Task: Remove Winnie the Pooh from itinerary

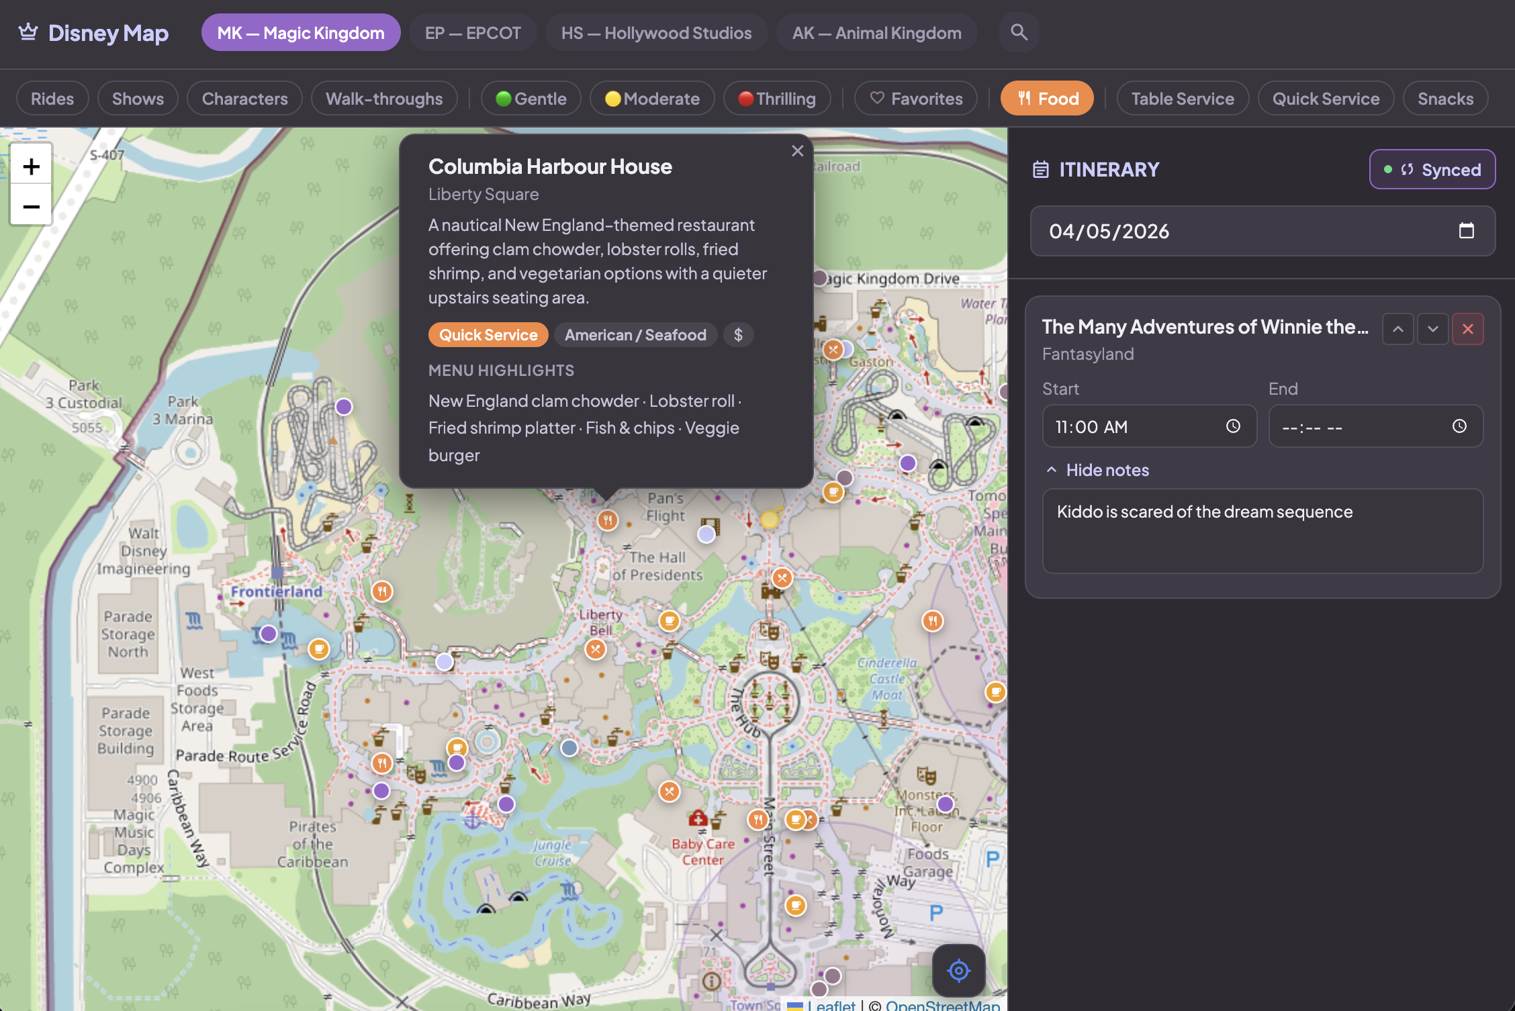Action: (x=1468, y=329)
